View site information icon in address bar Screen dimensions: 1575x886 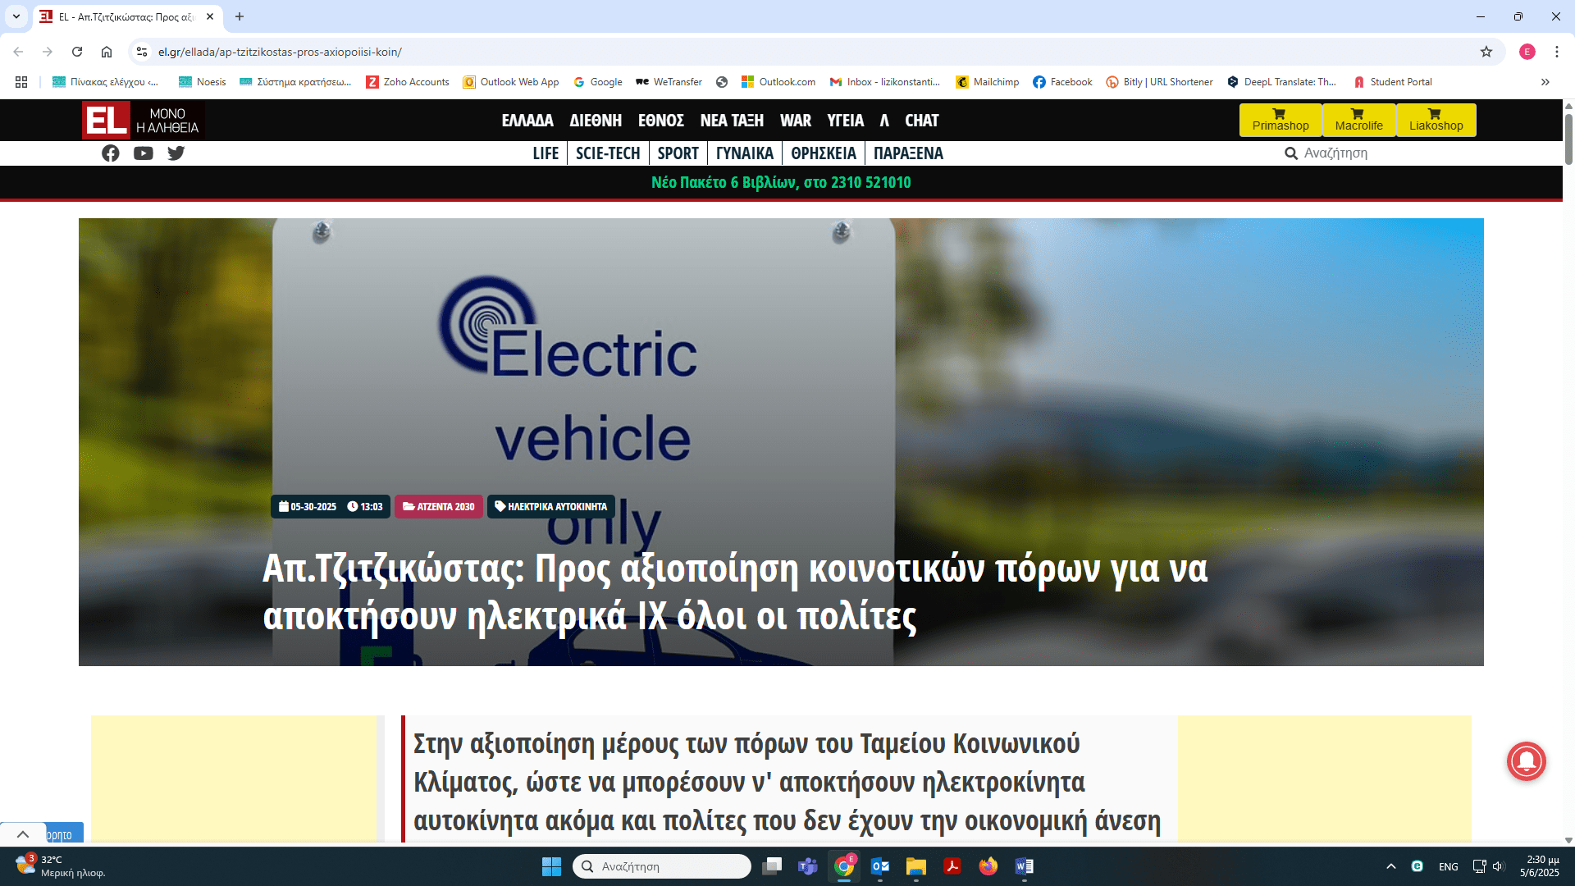[142, 52]
